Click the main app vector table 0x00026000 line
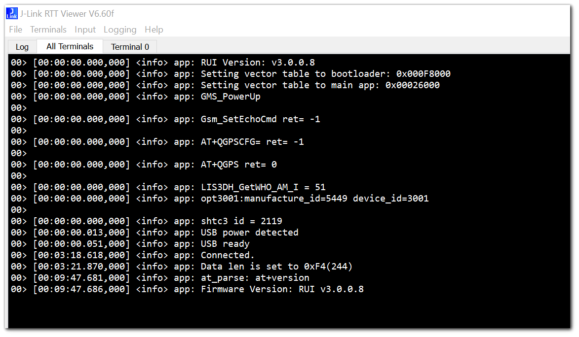Screen dimensions: 579x337 225,85
